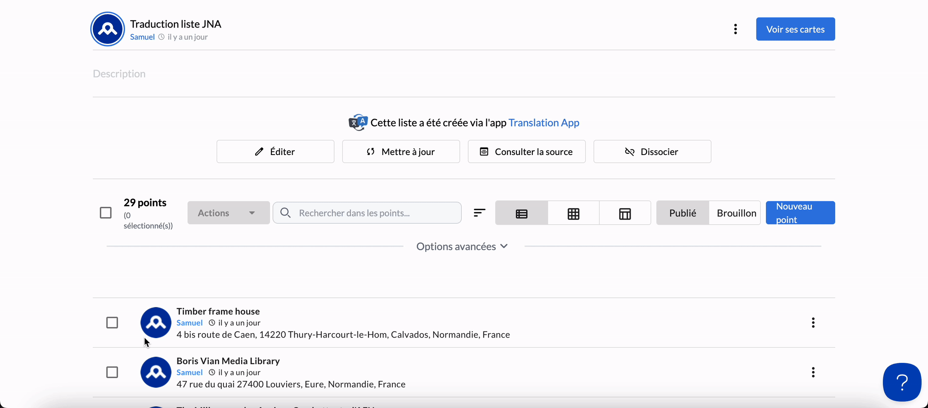
Task: Click the 47 rue du quai address
Action: click(291, 384)
